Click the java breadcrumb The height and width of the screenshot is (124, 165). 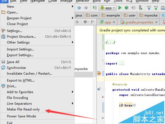tap(79, 16)
